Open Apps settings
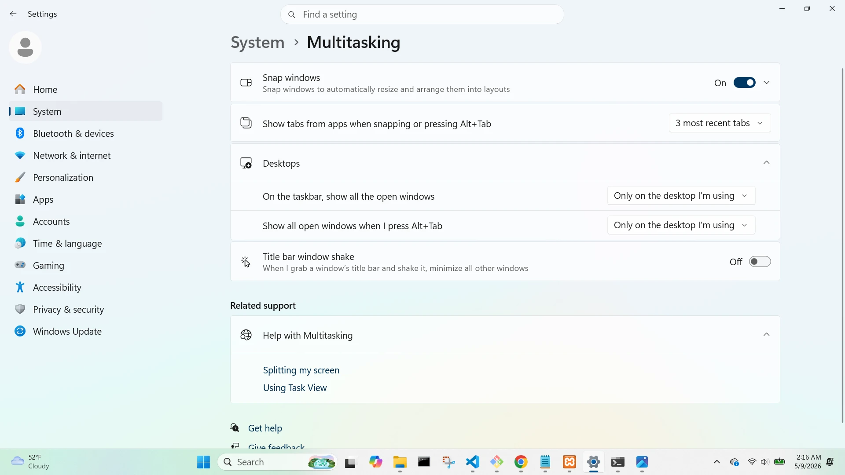845x475 pixels. (x=85, y=199)
